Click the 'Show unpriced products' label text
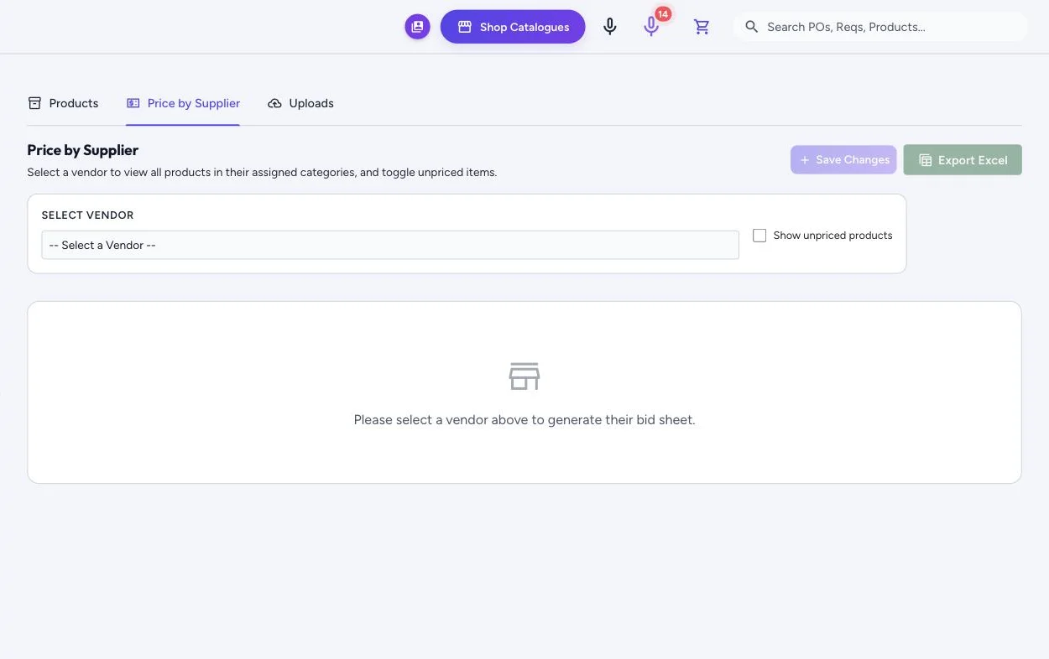This screenshot has width=1049, height=659. (x=832, y=236)
